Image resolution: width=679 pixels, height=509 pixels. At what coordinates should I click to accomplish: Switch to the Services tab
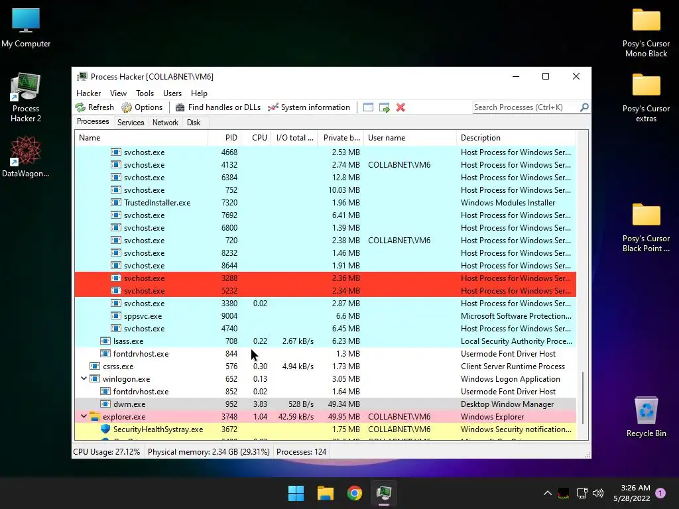coord(131,123)
